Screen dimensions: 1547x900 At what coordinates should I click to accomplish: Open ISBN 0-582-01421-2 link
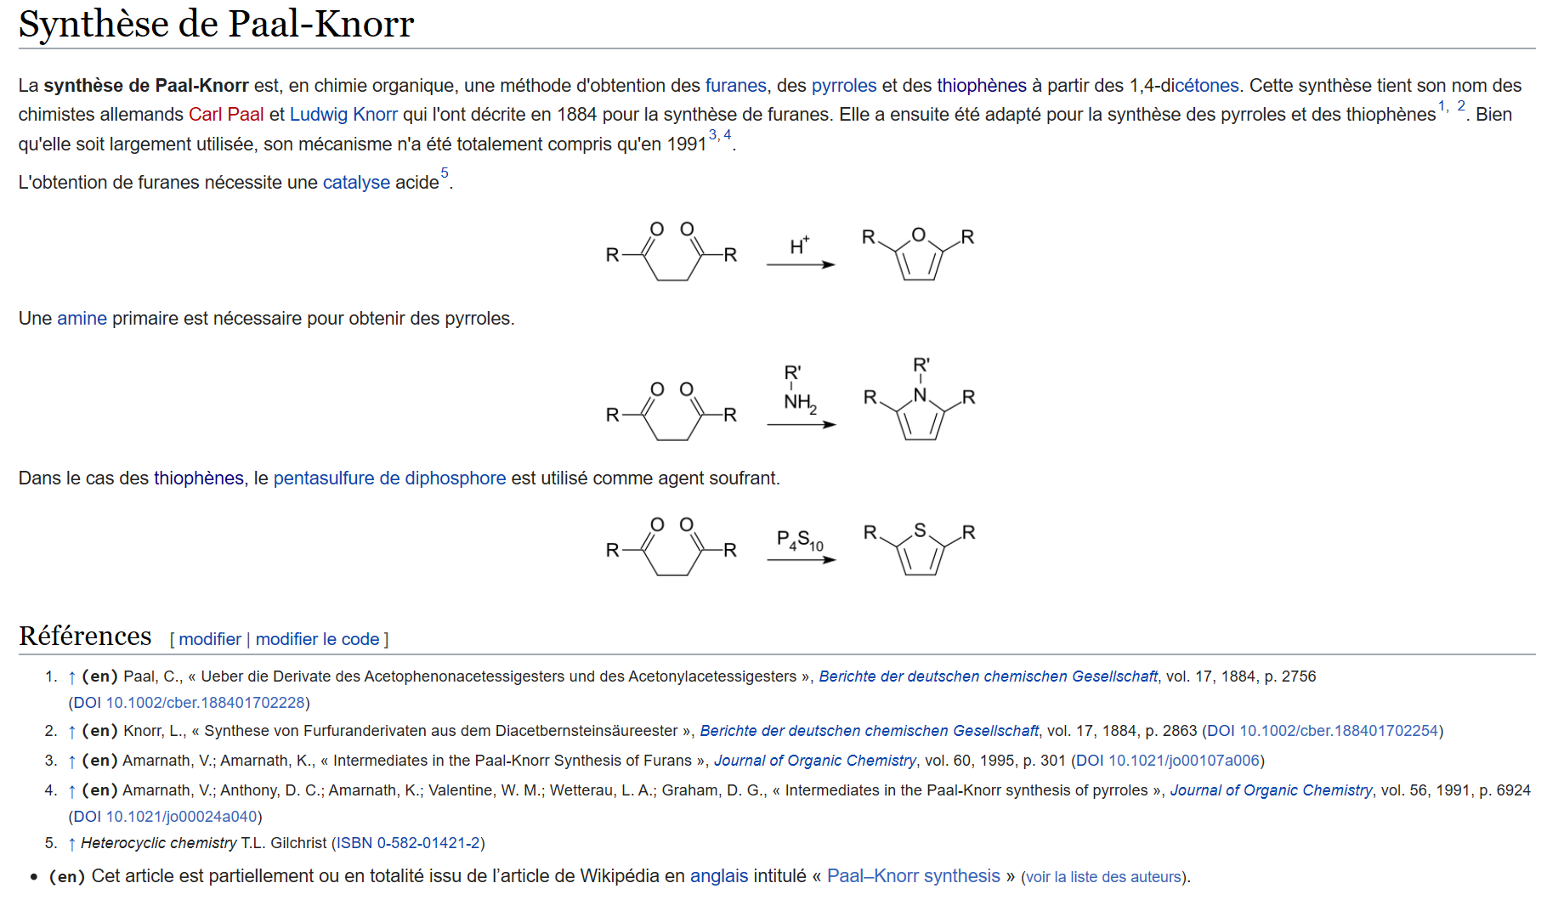pyautogui.click(x=408, y=843)
